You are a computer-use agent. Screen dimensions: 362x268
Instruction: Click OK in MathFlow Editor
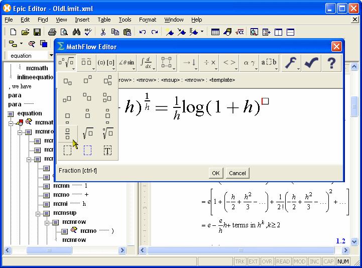click(215, 173)
